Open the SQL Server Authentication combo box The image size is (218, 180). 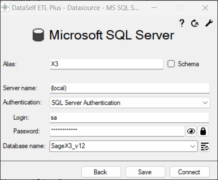130,103
